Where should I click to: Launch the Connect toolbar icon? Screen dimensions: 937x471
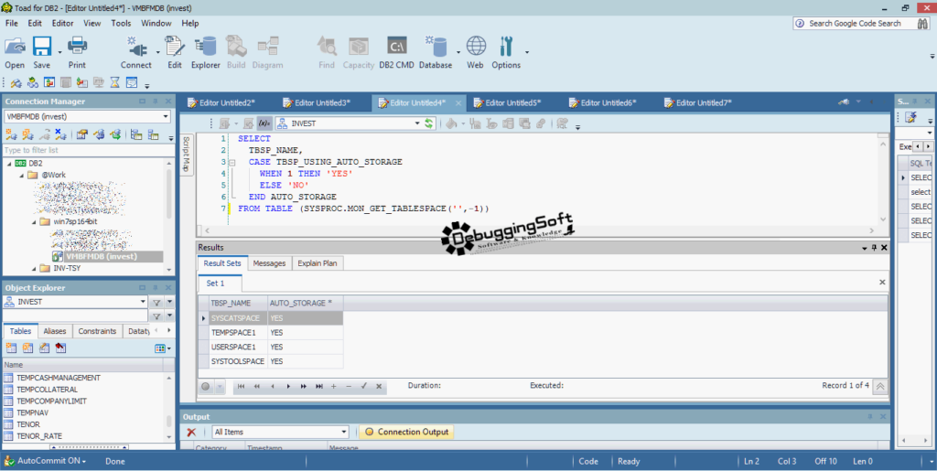point(136,52)
